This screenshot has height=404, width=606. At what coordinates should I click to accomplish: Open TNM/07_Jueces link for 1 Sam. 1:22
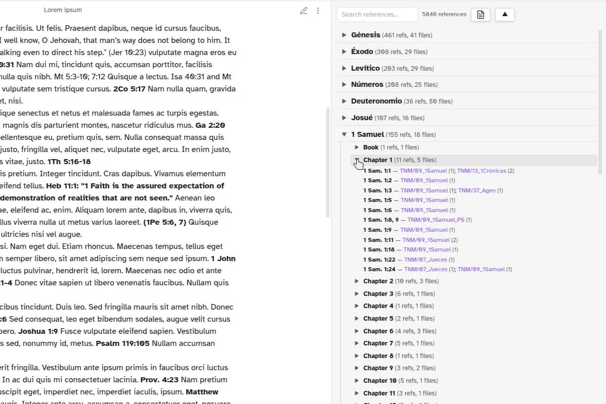click(426, 260)
